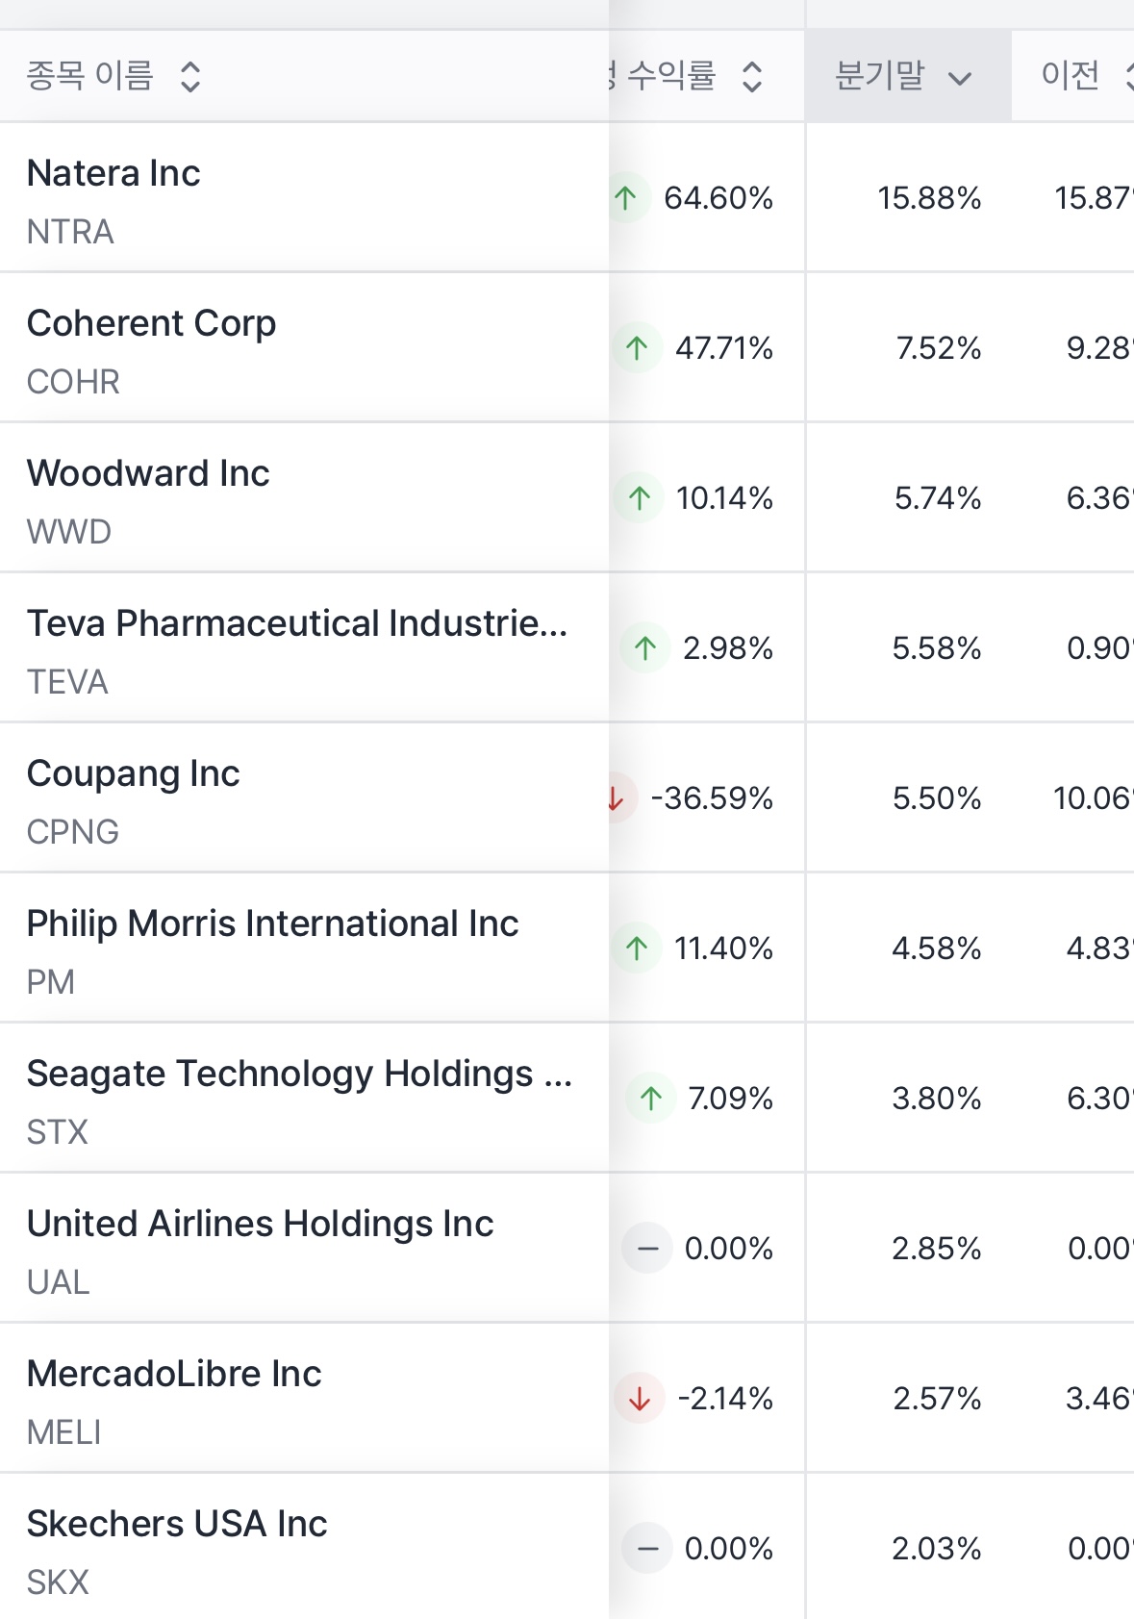This screenshot has width=1134, height=1619.
Task: Click the MELI ticker symbol
Action: [x=63, y=1432]
